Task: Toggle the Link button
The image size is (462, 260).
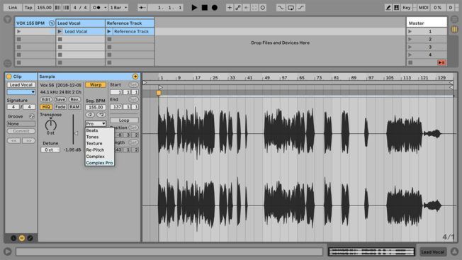Action: (13, 8)
